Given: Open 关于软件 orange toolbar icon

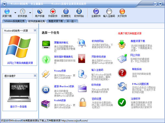Looking at the screenshot, I should pos(122,12).
